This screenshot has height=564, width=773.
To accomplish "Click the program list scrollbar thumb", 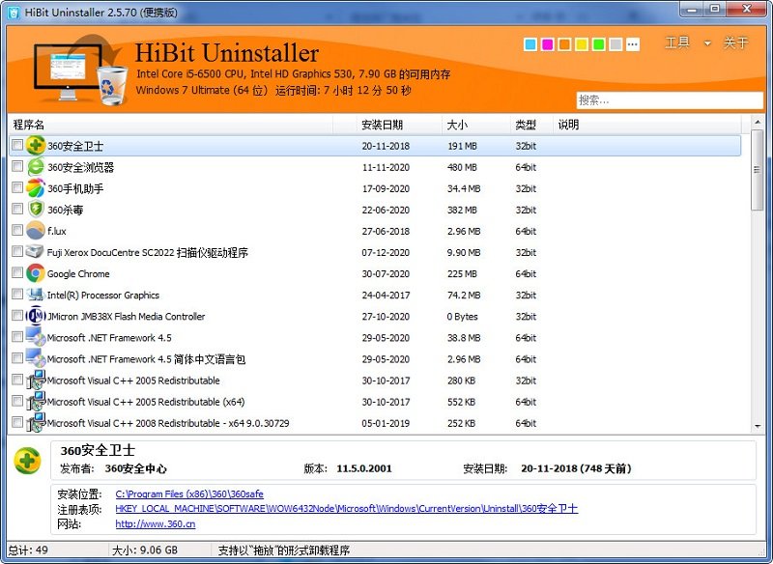I will [x=757, y=170].
